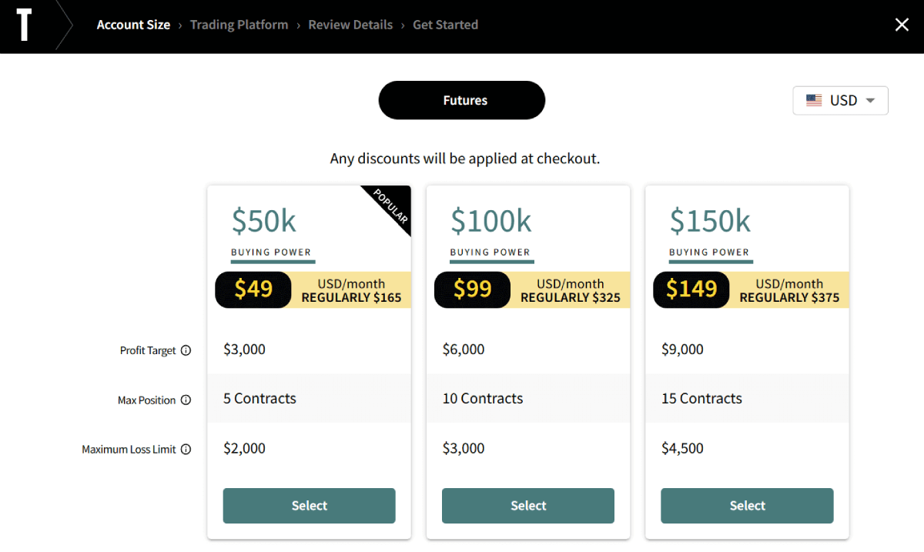The height and width of the screenshot is (552, 924).
Task: Click the Max Position label
Action: click(146, 400)
